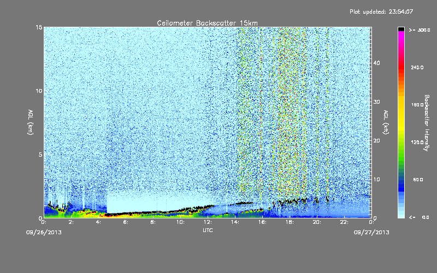
Task: Click the '180.0' colorbar label
Action: pyautogui.click(x=417, y=105)
